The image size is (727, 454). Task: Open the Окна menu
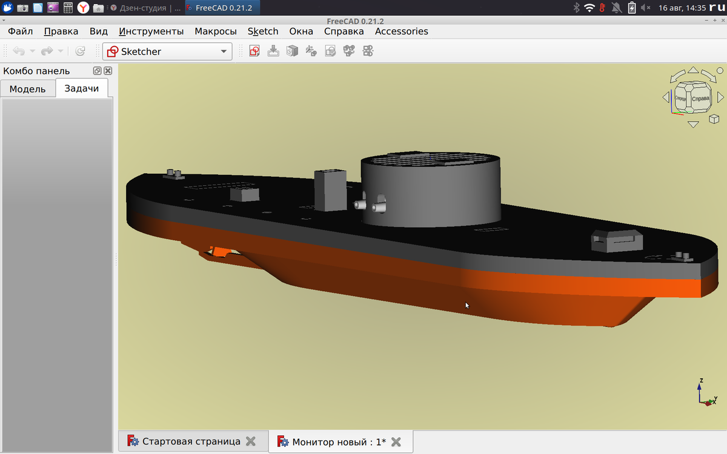click(x=301, y=31)
